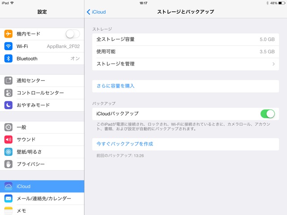Open おやすみモード settings
The image size is (287, 215).
[42, 105]
